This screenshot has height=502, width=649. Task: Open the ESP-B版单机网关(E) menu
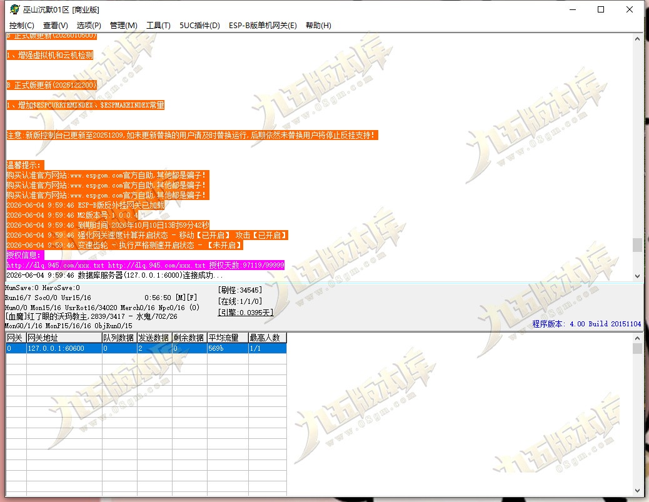click(263, 25)
